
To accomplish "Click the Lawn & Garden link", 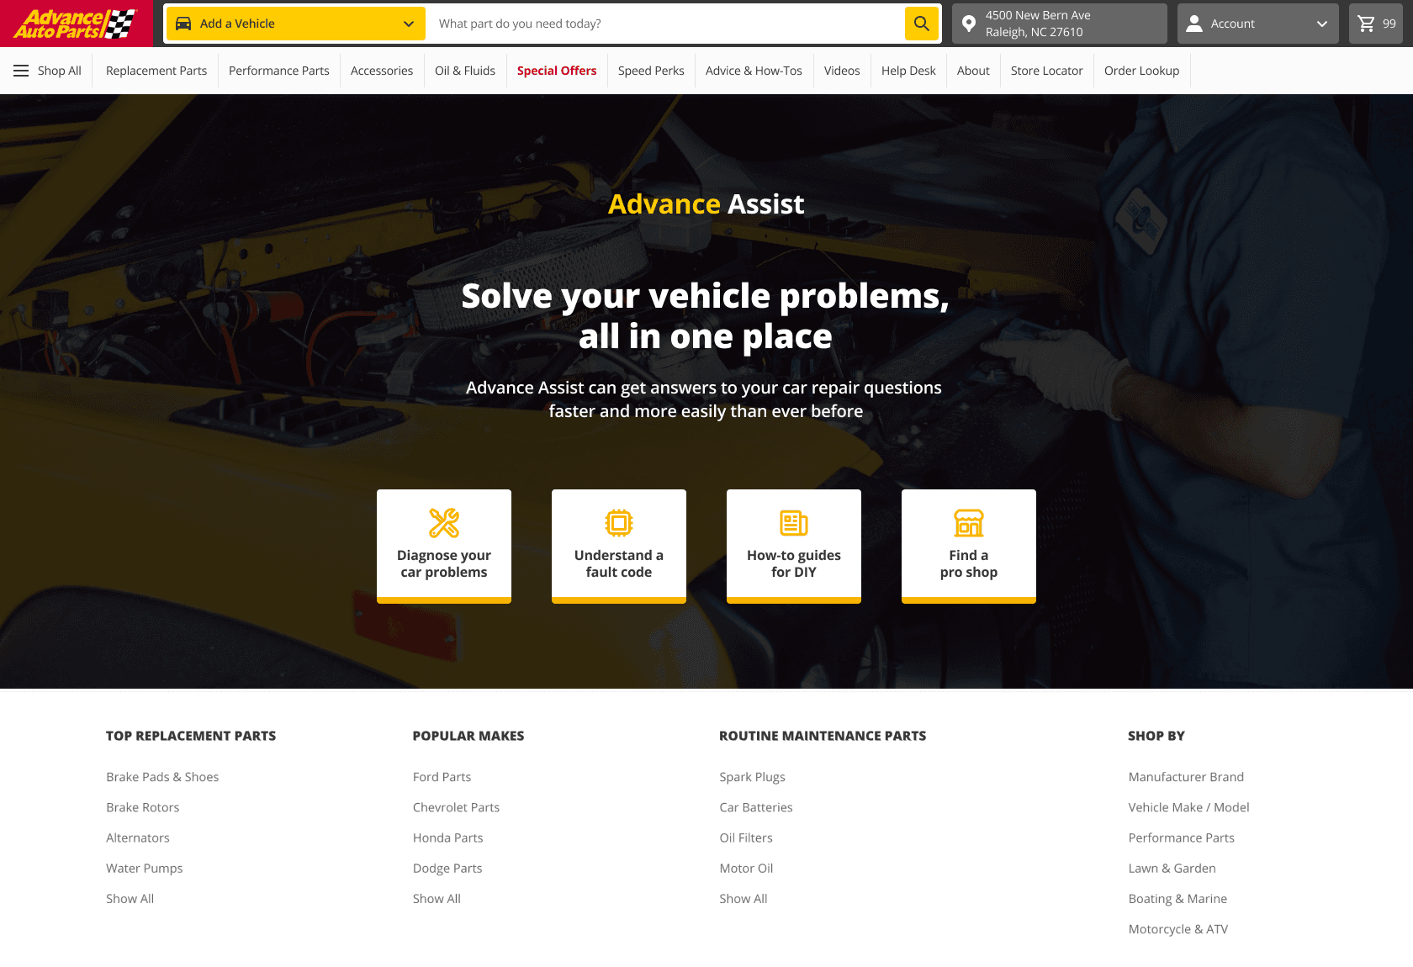I will (x=1172, y=868).
